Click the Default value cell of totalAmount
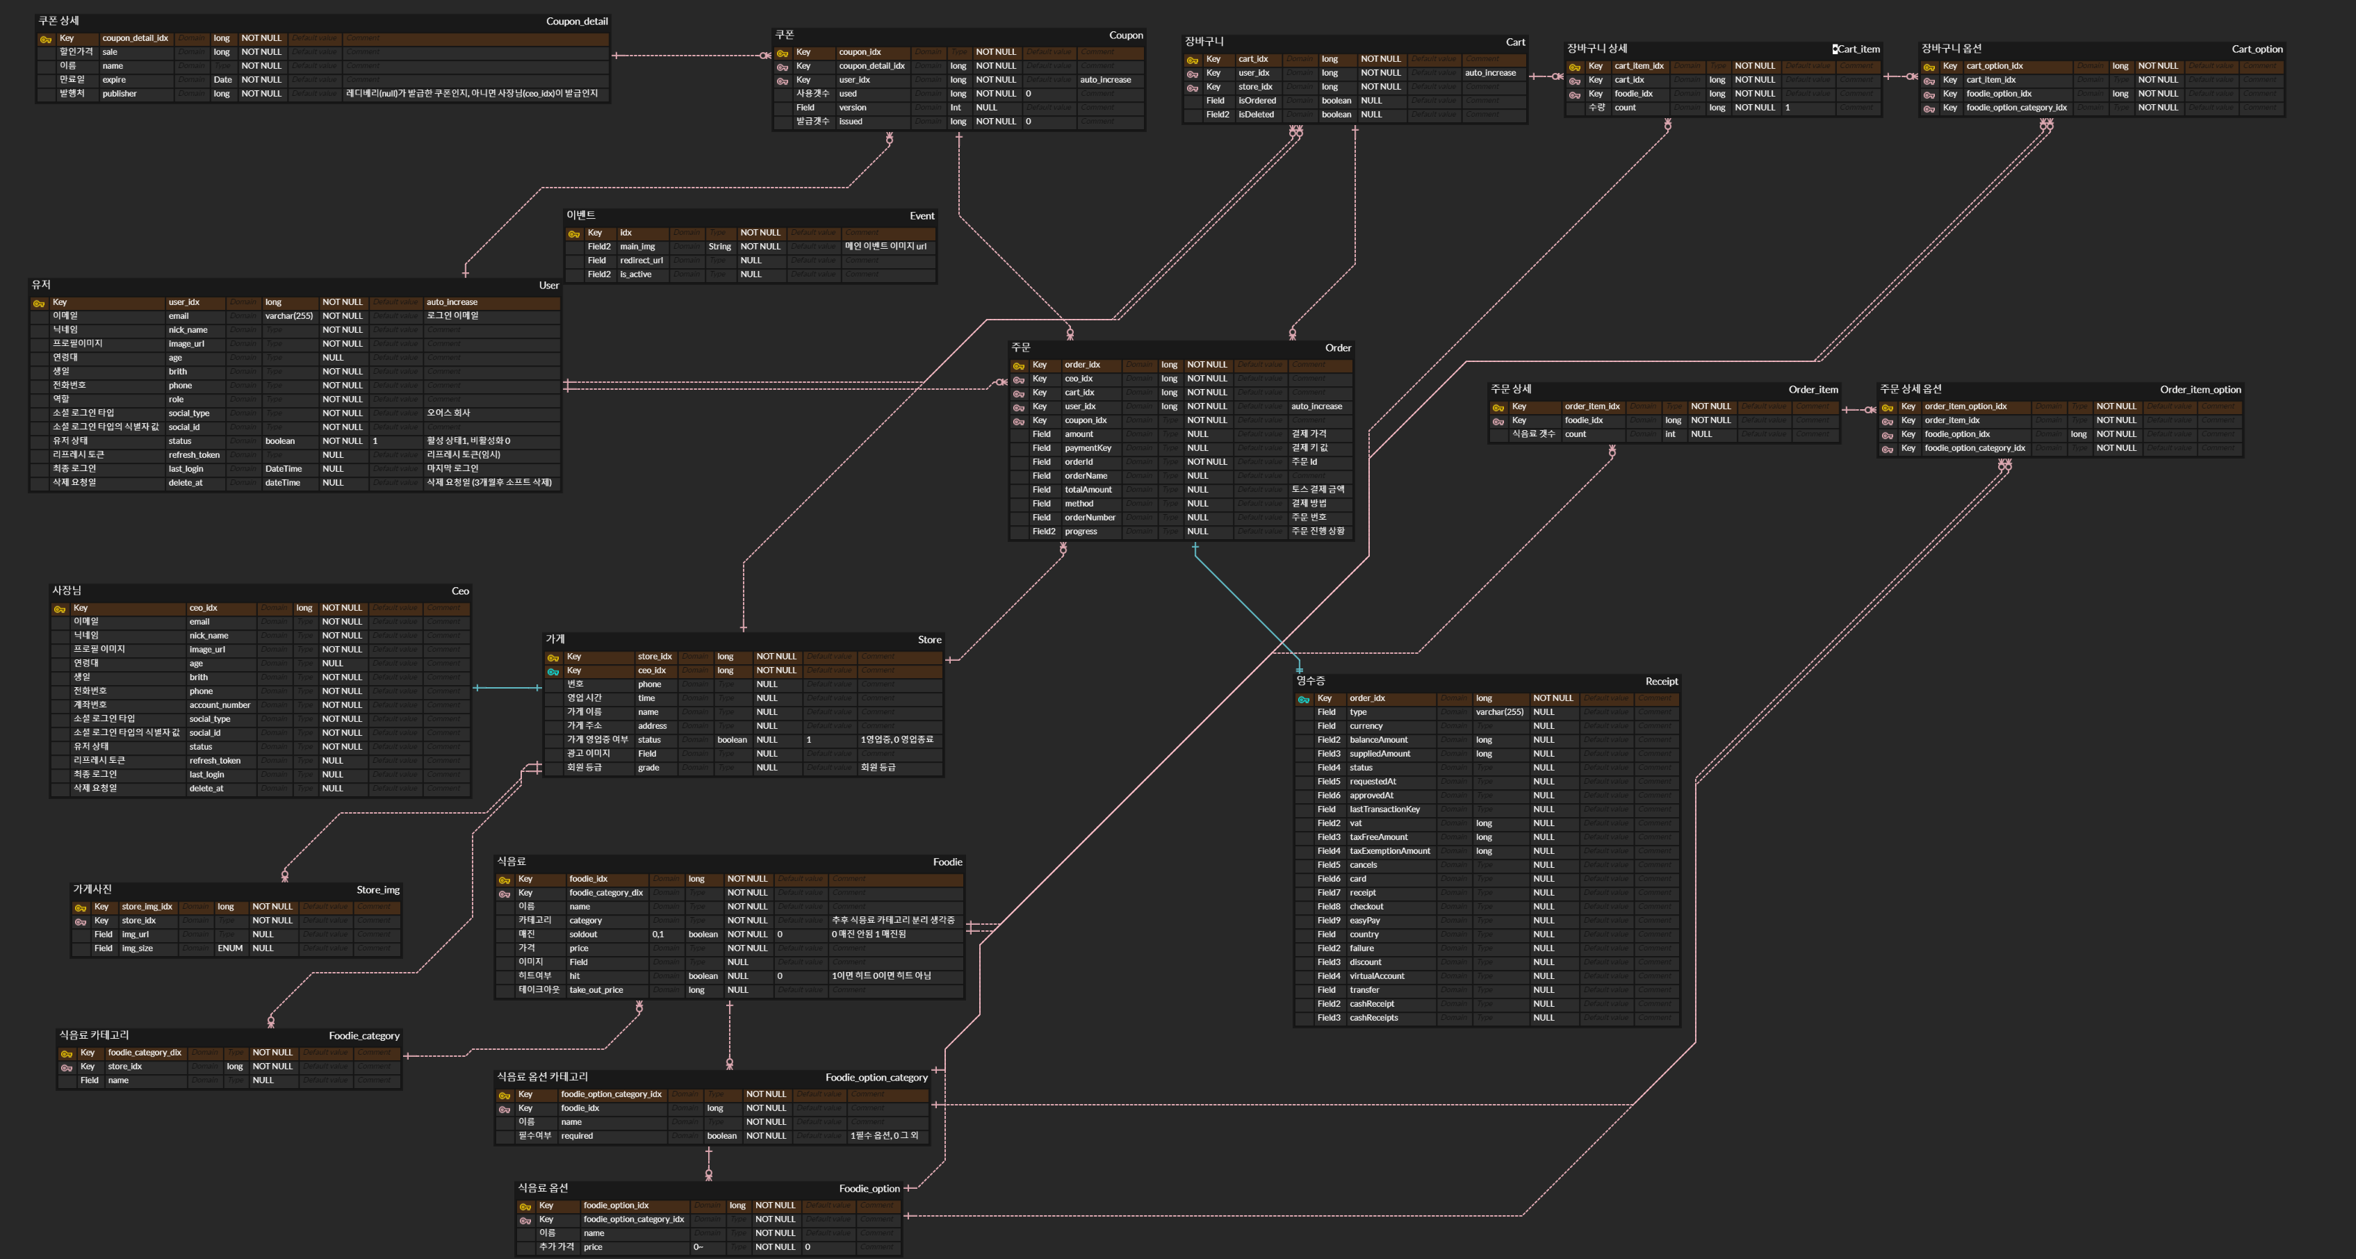This screenshot has height=1259, width=2356. pyautogui.click(x=1259, y=490)
